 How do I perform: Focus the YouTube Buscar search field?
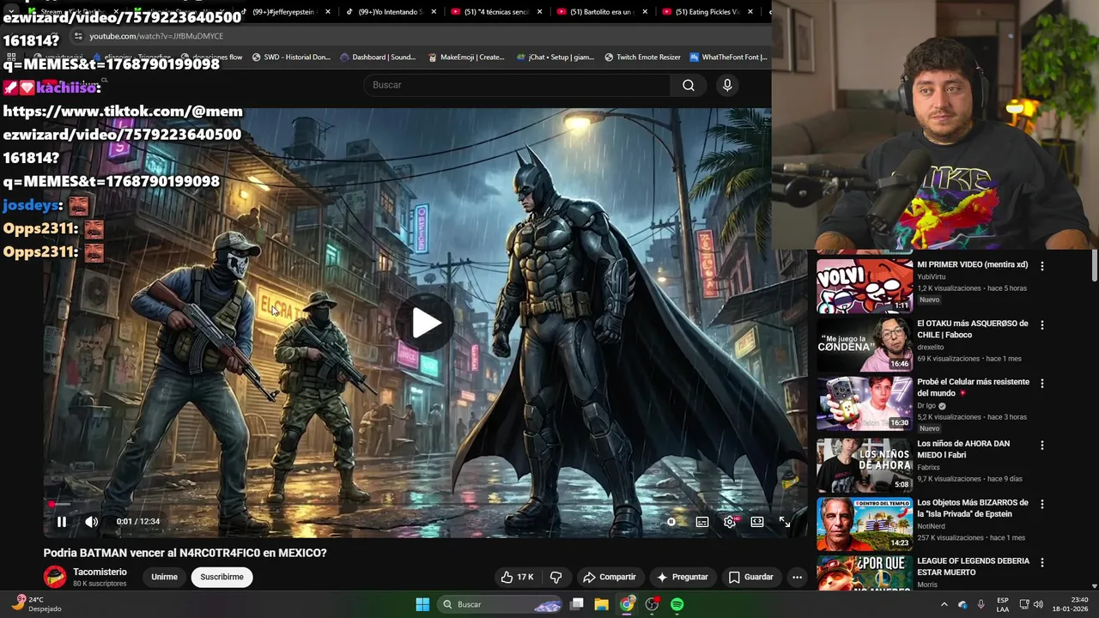[517, 85]
